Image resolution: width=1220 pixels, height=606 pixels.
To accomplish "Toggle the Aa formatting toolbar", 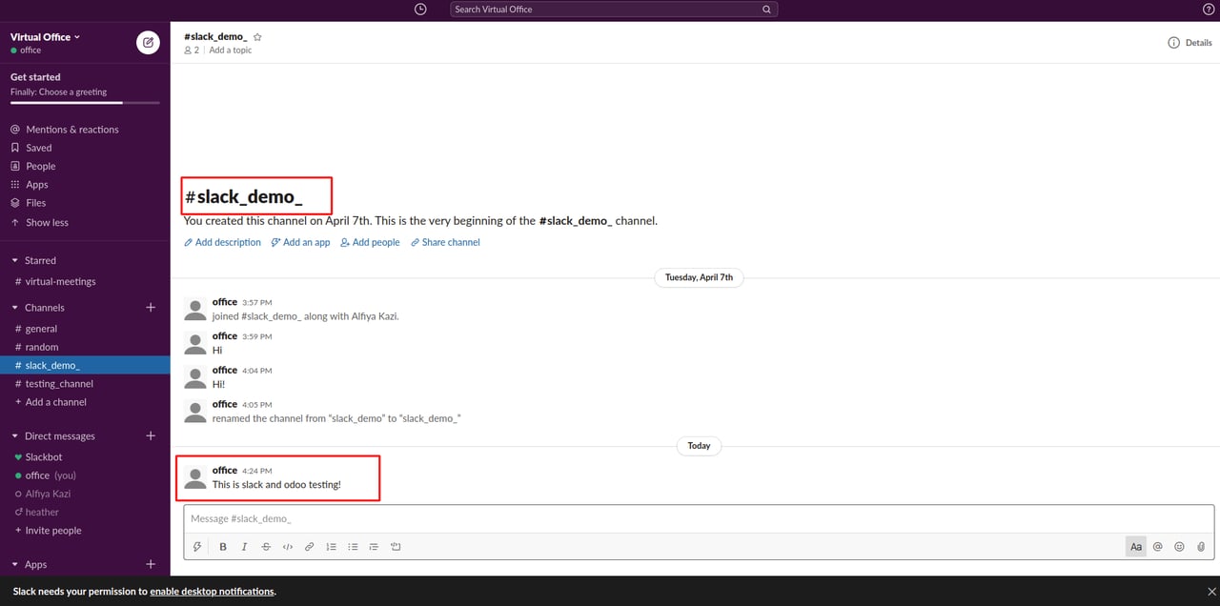I will pyautogui.click(x=1136, y=547).
